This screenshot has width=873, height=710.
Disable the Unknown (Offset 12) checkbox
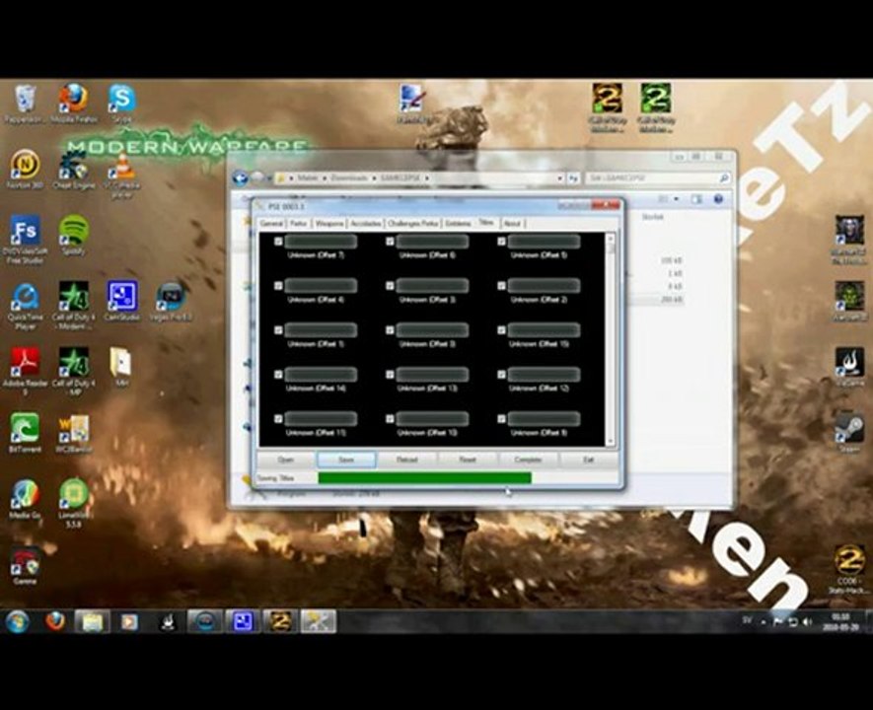501,375
